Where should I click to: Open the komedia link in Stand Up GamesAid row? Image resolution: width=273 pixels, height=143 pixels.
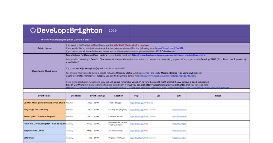click(179, 117)
